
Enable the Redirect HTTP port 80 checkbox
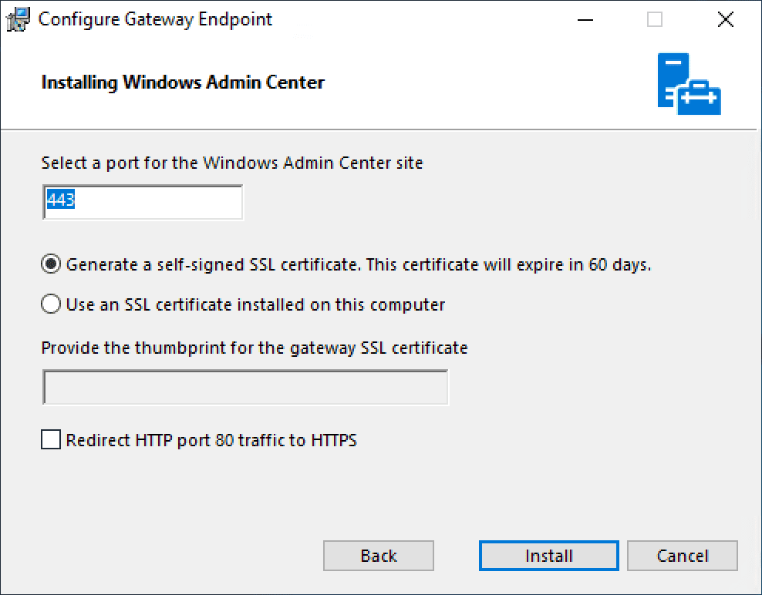[51, 440]
